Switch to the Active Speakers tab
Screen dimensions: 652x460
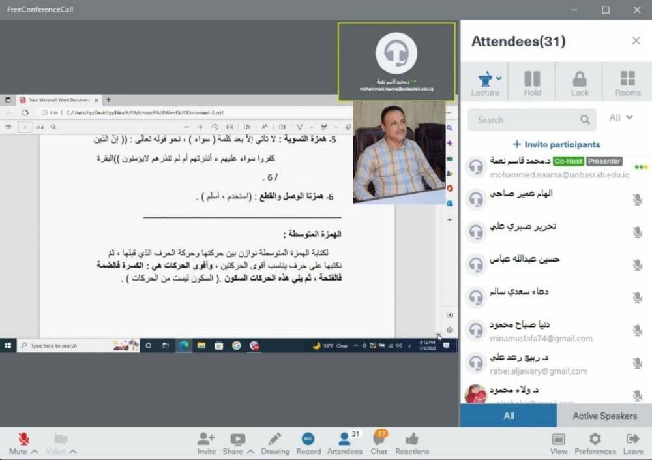coord(604,416)
